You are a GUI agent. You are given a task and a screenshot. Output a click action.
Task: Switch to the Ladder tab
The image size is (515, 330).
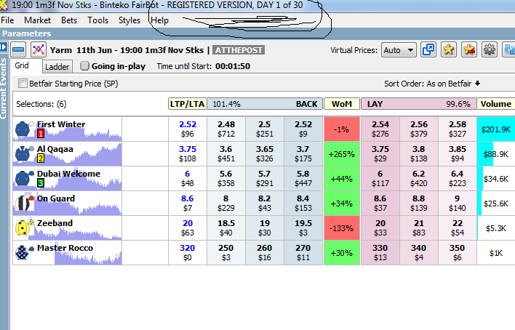click(57, 67)
